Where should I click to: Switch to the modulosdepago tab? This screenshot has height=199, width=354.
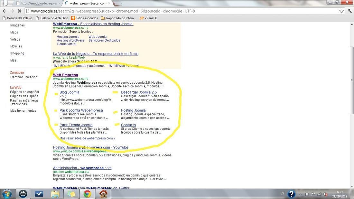pos(38,4)
